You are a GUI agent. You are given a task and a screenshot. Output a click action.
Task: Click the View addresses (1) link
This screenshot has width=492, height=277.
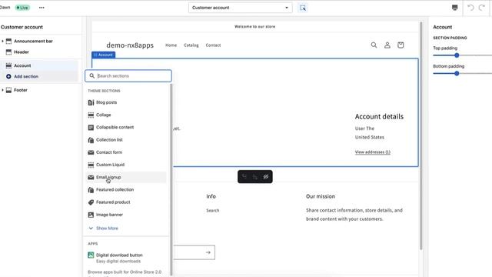click(x=373, y=152)
